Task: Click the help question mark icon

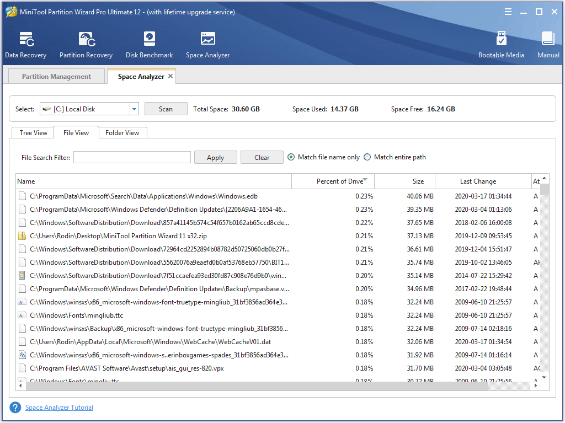Action: pos(15,408)
